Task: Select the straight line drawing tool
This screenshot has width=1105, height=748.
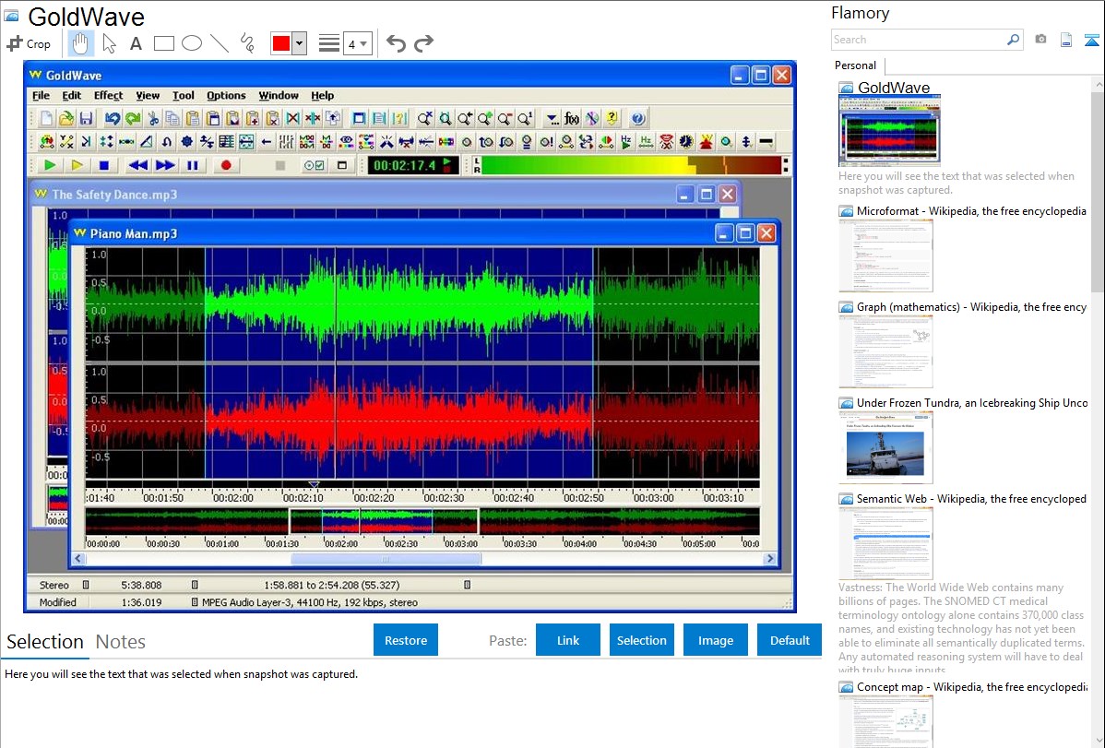Action: (x=220, y=43)
